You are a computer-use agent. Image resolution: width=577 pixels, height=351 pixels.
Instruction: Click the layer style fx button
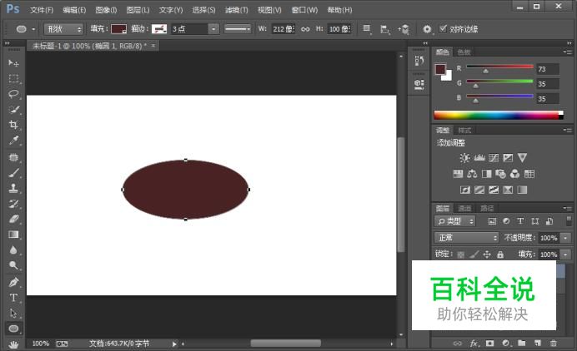tap(474, 344)
